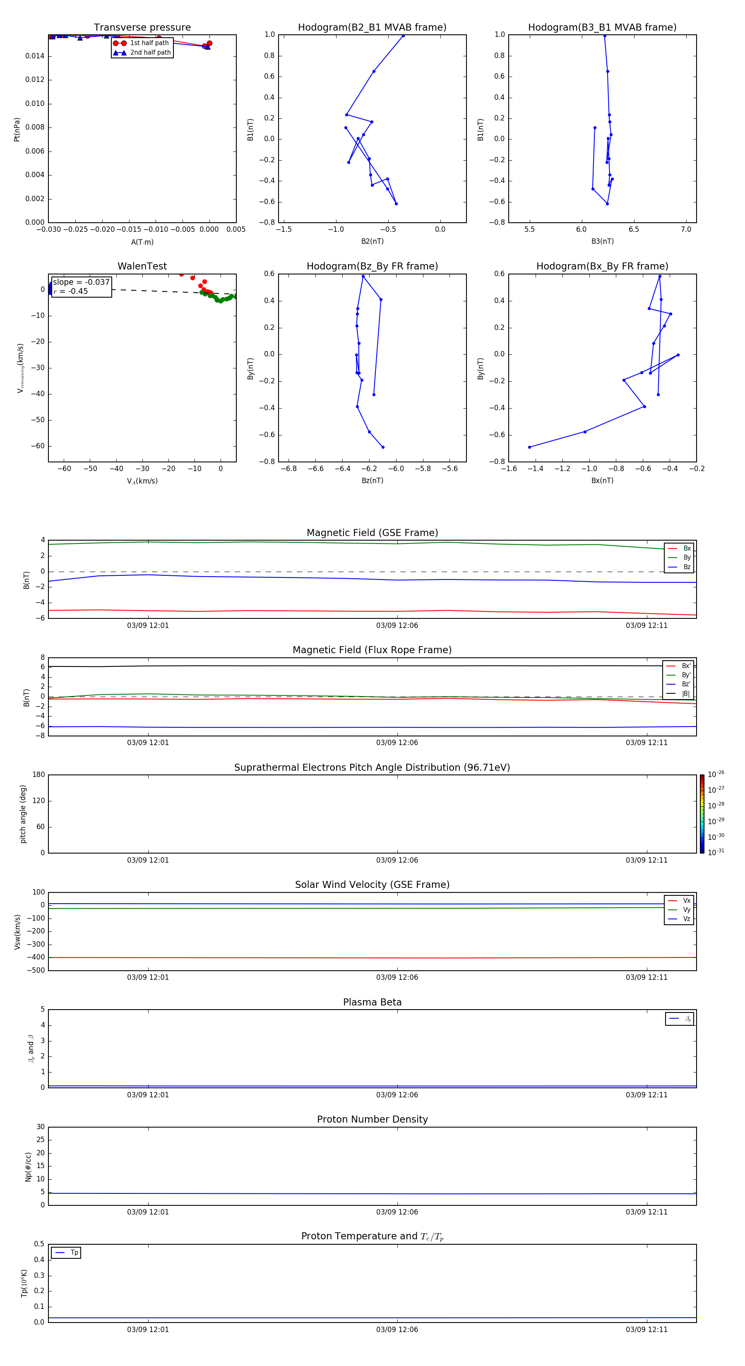Click the "Proton Temperature and Te/Tp" title
Screen dimensions: 745x1366
[x=372, y=1236]
